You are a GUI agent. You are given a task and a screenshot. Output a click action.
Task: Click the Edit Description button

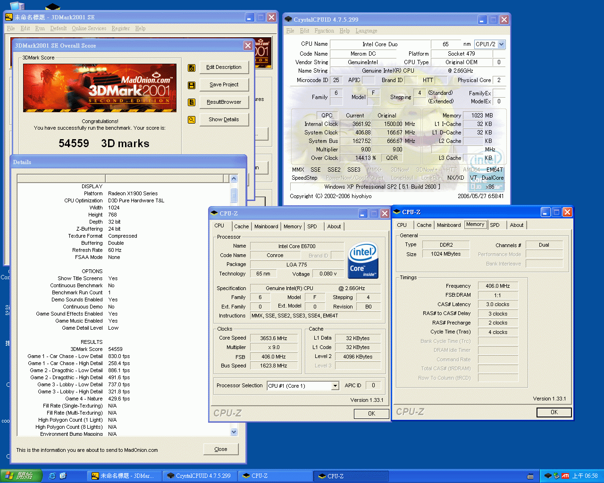point(224,67)
